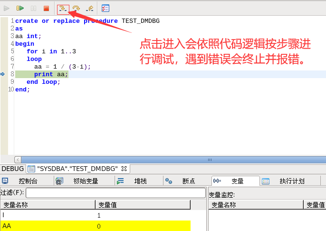Select variable row I
The width and height of the screenshot is (326, 231).
[x=96, y=215]
